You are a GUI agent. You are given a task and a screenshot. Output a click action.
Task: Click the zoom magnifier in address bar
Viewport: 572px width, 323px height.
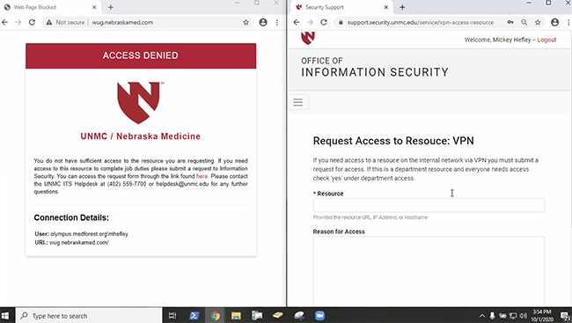(524, 22)
